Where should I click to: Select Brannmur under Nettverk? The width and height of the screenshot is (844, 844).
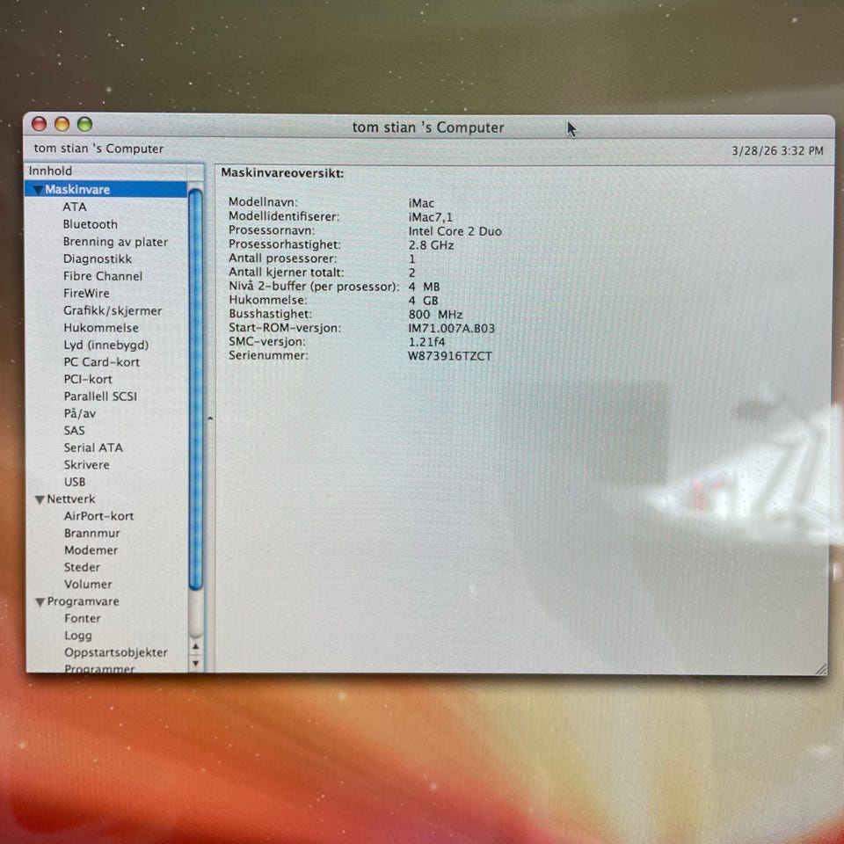click(x=92, y=534)
